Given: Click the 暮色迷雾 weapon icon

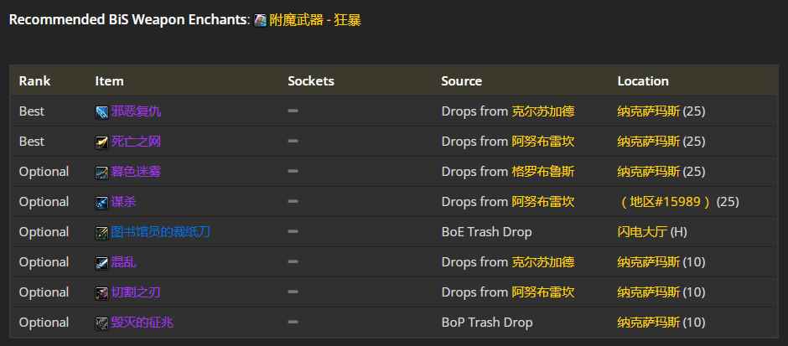Looking at the screenshot, I should (101, 173).
